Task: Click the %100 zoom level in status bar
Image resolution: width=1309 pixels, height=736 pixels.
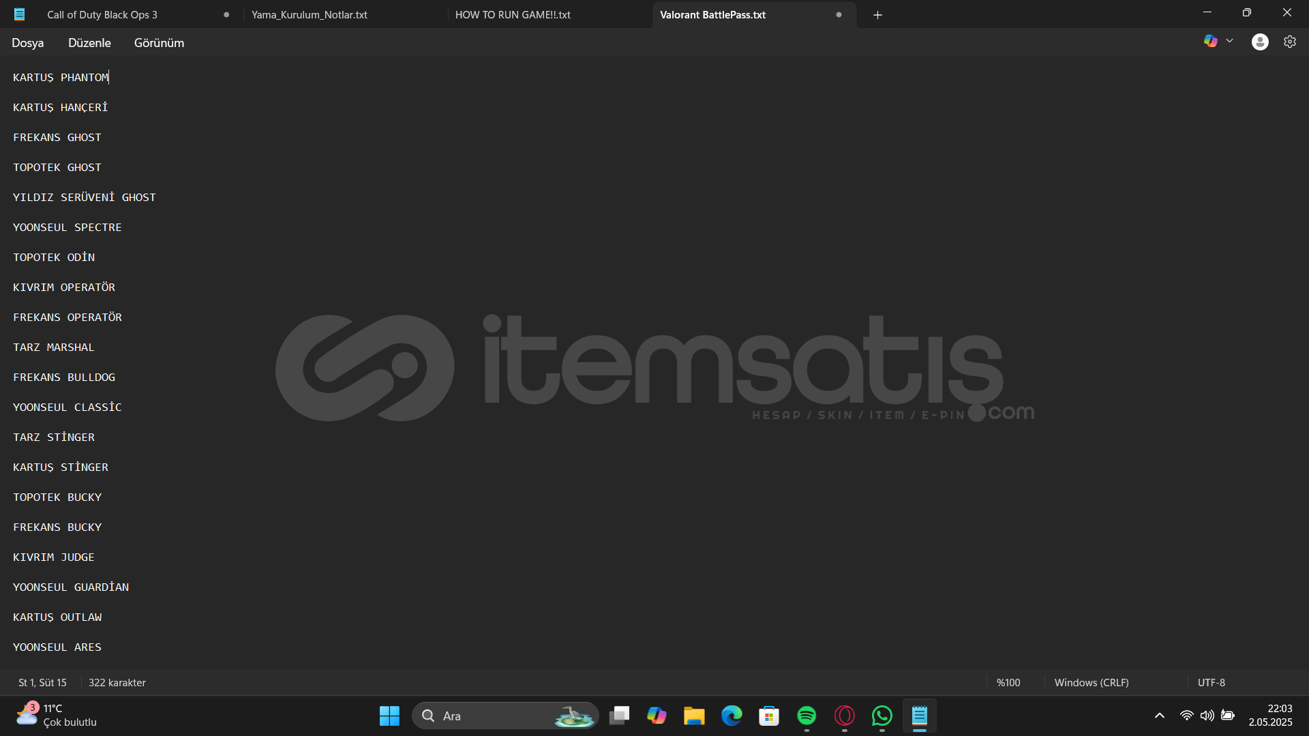Action: [1008, 682]
